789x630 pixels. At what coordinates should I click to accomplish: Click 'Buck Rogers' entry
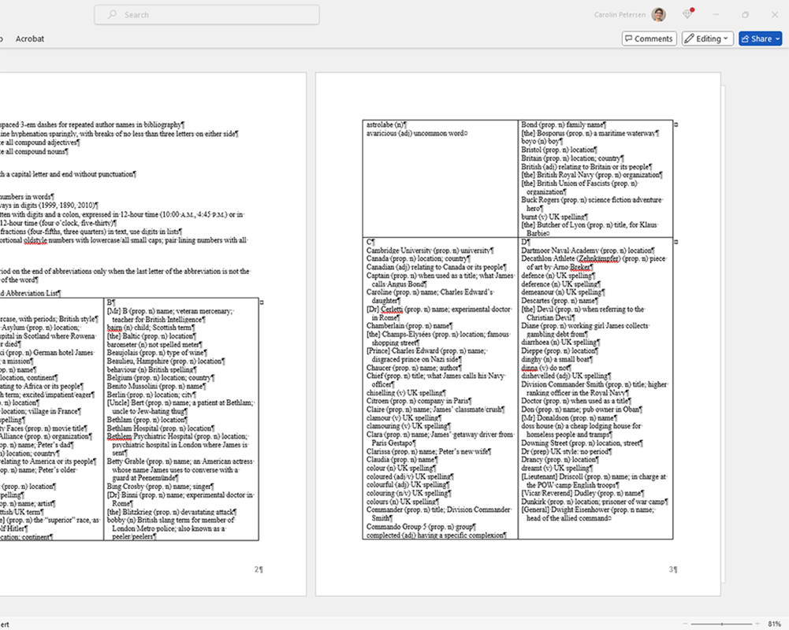click(592, 204)
